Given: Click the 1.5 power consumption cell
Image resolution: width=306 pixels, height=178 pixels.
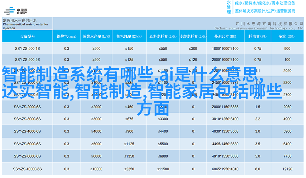Looking at the screenshot, I should point(258,107).
